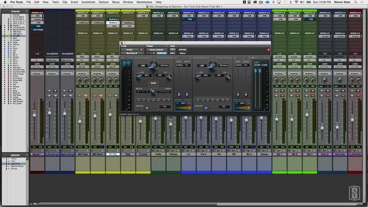The height and width of the screenshot is (207, 368).
Task: Click the pan knob on Kick In strip
Action: (x=324, y=80)
